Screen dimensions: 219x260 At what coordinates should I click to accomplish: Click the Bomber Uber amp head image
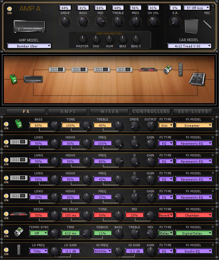pos(29,26)
